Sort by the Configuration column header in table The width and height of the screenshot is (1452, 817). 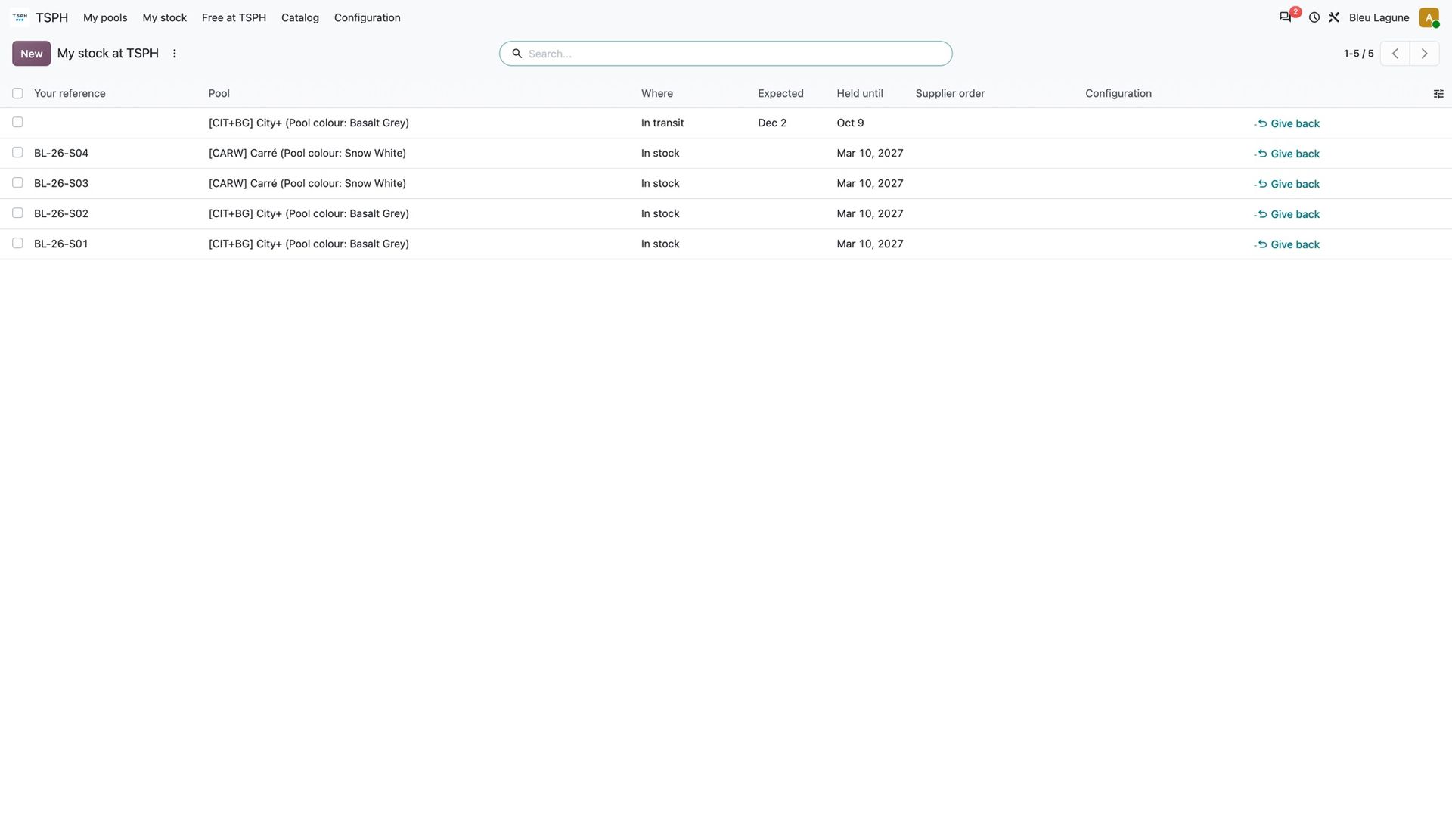tap(1118, 93)
